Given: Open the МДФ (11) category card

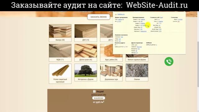Looking at the screenshot, I should coord(60,53).
